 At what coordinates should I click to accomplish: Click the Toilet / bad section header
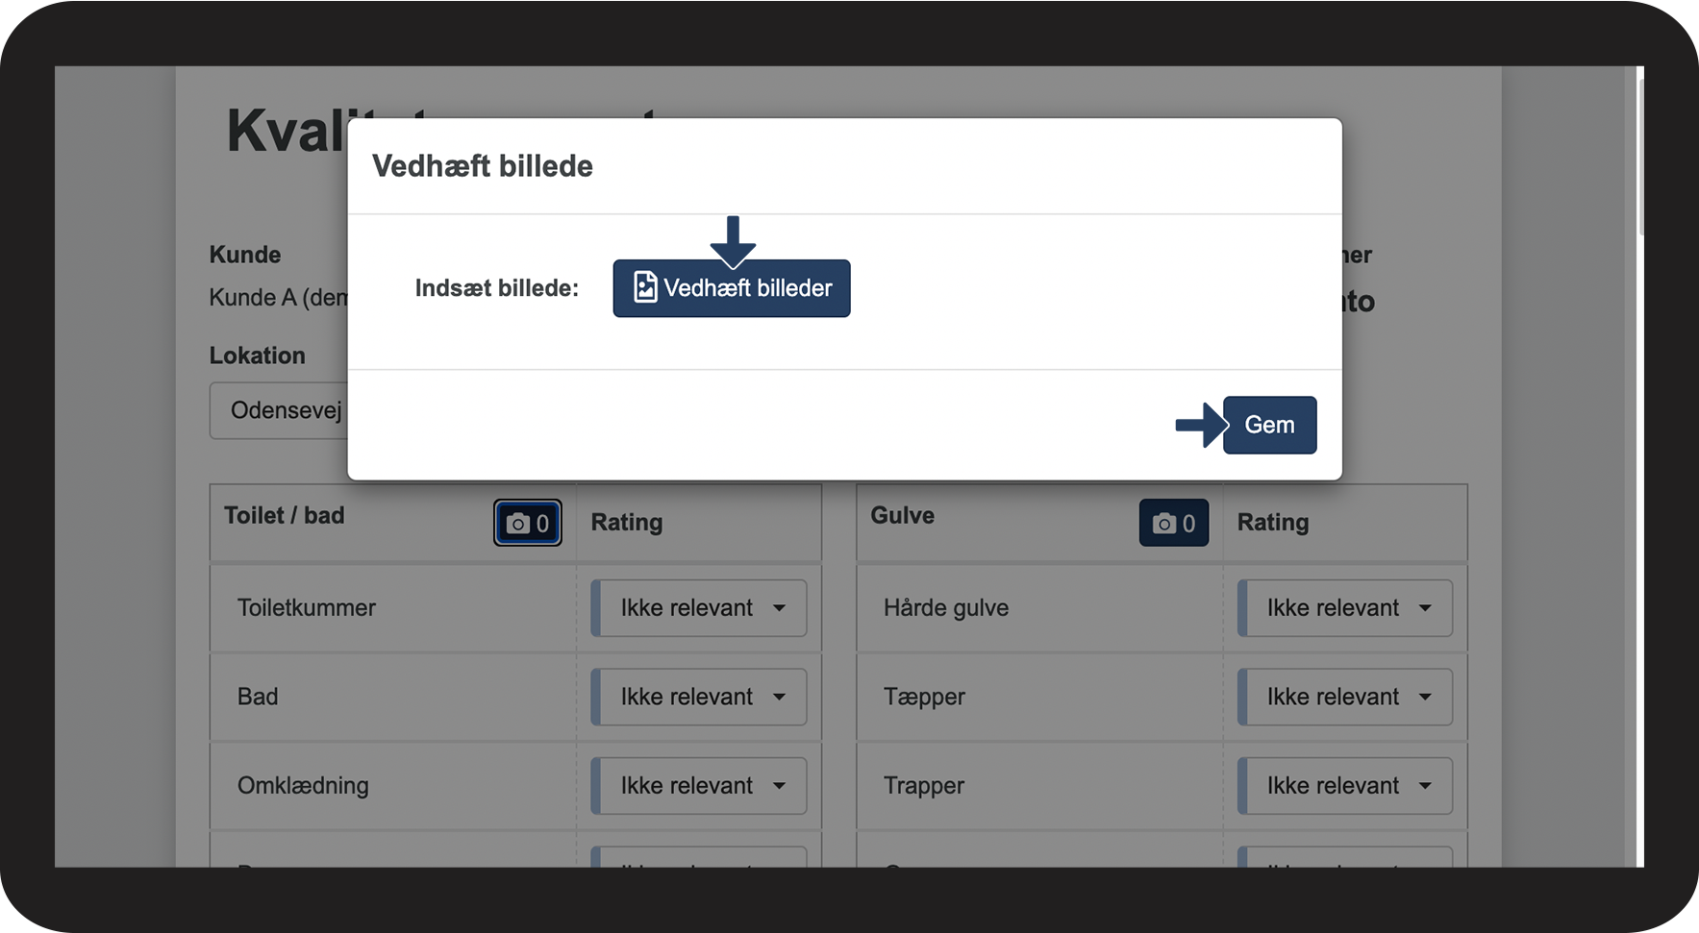pos(285,516)
